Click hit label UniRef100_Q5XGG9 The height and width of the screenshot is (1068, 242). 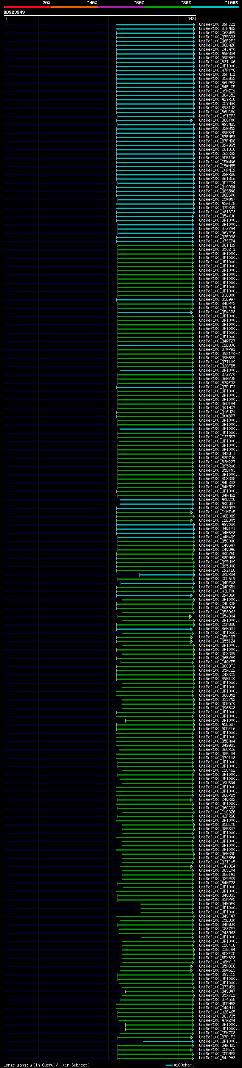click(x=217, y=654)
